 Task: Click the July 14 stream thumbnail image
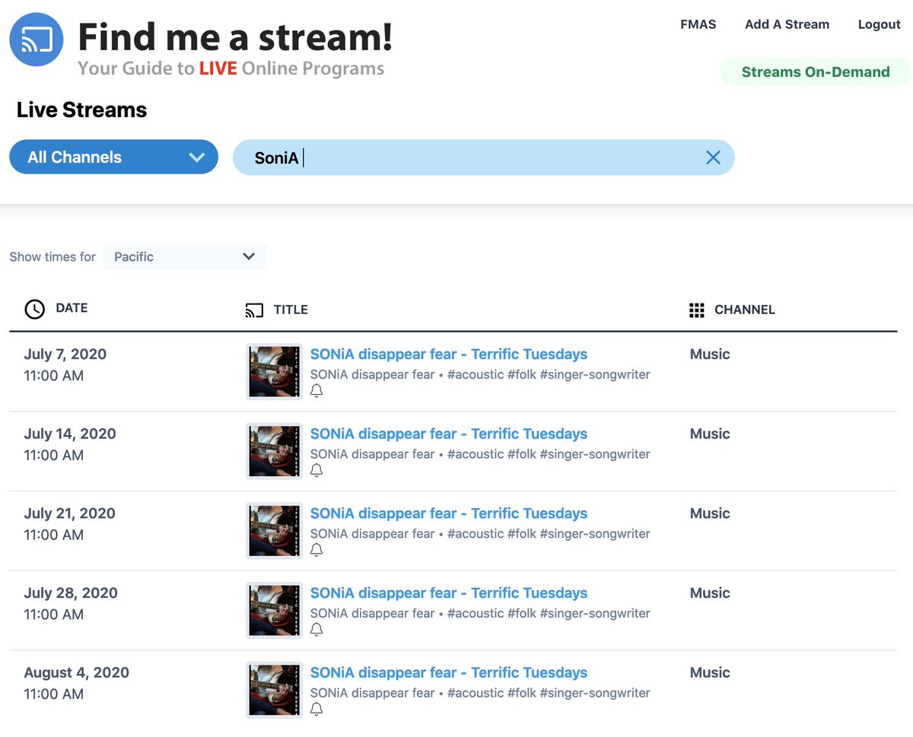click(x=274, y=451)
